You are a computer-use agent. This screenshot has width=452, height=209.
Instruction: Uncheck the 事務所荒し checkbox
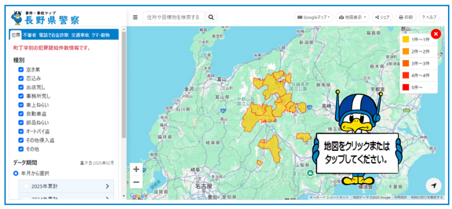pos(21,96)
